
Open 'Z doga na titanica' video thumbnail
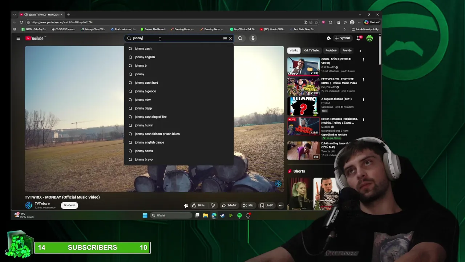(x=303, y=106)
